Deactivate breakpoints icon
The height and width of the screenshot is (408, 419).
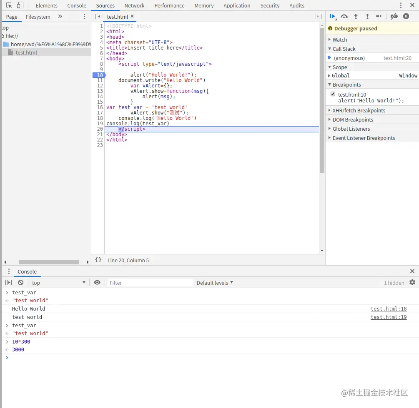pos(394,17)
